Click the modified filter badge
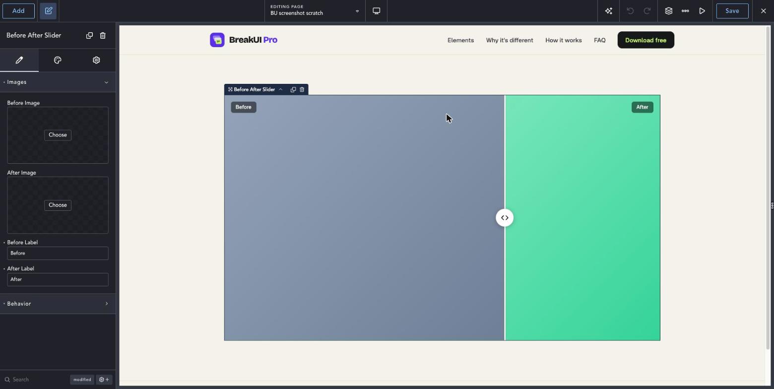774x389 pixels. [82, 380]
